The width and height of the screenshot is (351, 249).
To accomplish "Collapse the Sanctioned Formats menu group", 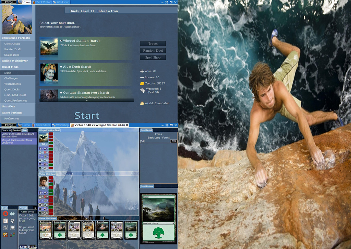I will click(16, 38).
